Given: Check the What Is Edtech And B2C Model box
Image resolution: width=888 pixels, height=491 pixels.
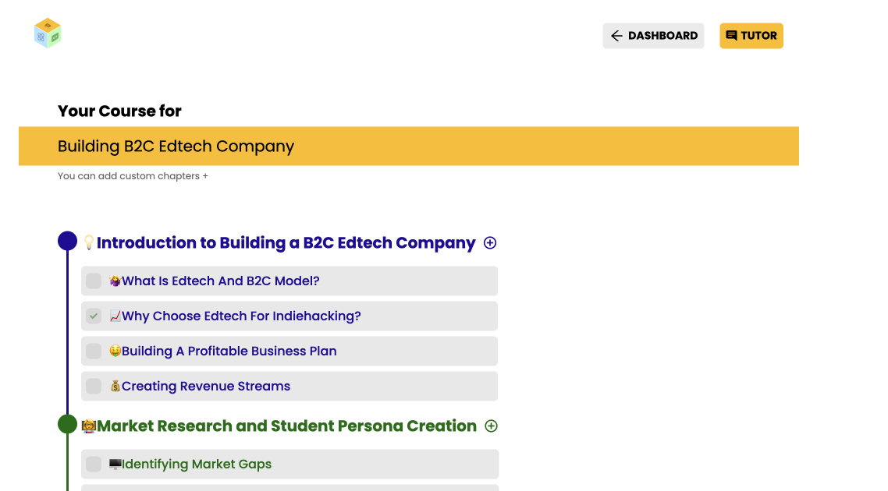Looking at the screenshot, I should (x=94, y=281).
